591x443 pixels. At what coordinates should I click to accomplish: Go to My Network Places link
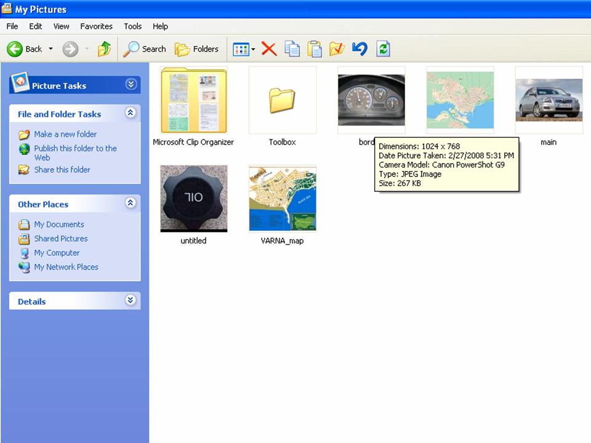(x=66, y=266)
